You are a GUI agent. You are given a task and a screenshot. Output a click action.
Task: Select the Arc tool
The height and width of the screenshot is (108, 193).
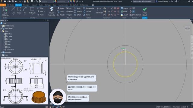click(x=25, y=10)
